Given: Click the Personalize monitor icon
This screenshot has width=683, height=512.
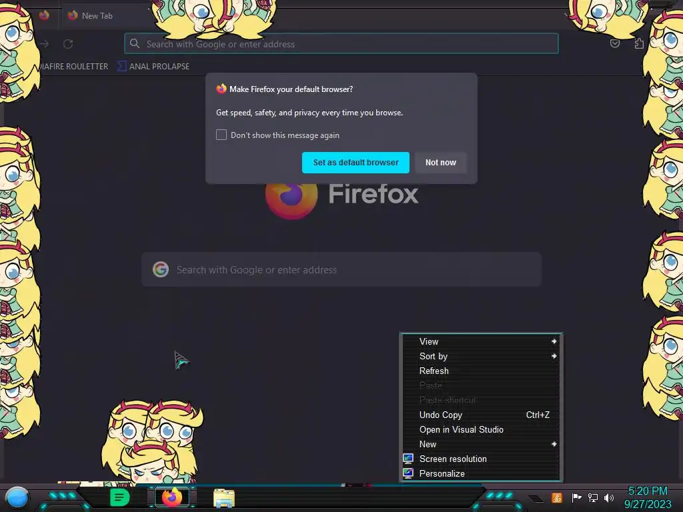Looking at the screenshot, I should click(x=408, y=473).
